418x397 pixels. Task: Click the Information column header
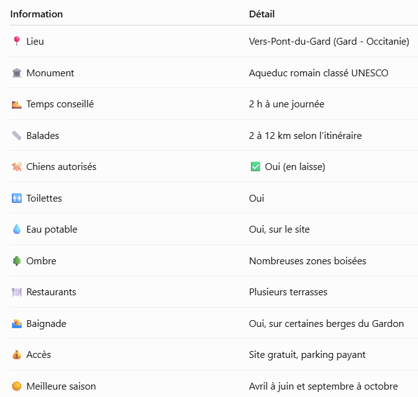tap(37, 14)
